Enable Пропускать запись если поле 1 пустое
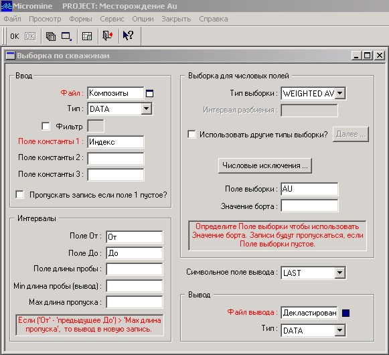Screen dimensions: 389x355 tap(19, 194)
